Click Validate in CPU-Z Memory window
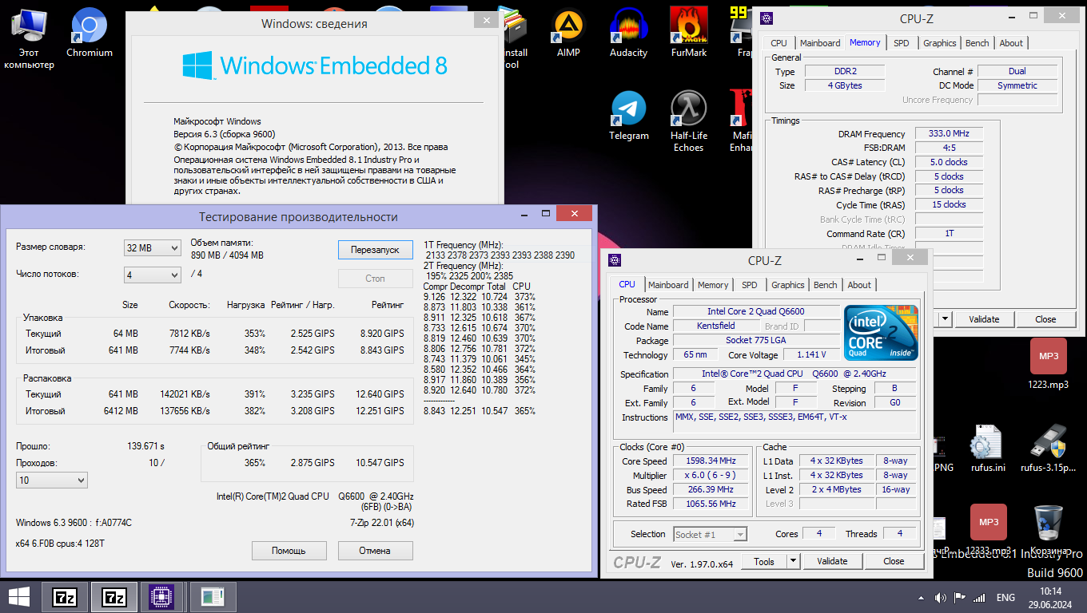This screenshot has height=613, width=1087. tap(984, 318)
